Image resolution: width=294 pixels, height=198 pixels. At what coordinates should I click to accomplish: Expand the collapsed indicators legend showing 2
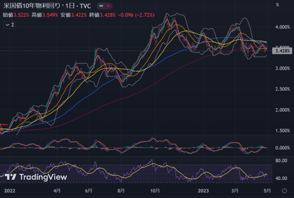[x=10, y=25]
